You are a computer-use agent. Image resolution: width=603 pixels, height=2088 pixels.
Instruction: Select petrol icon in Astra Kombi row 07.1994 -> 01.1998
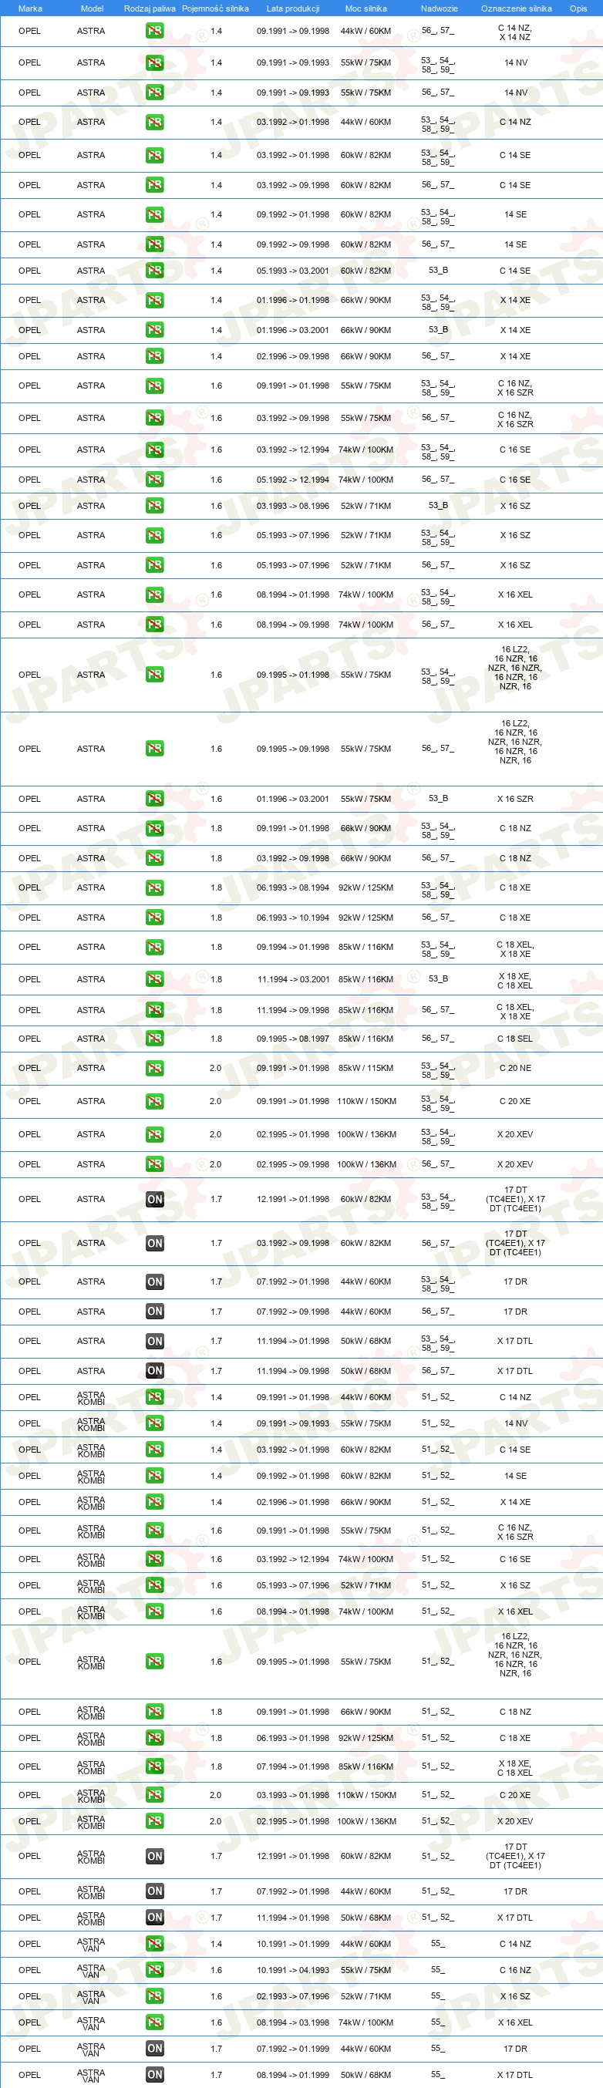(155, 1766)
